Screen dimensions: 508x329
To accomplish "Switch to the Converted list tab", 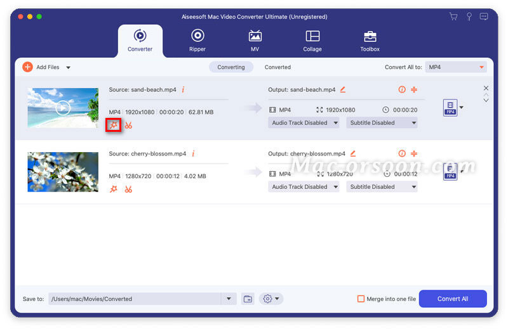I will pyautogui.click(x=277, y=67).
